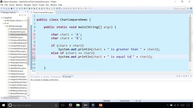
Task: Open the Run menu
Action: coord(47,5)
